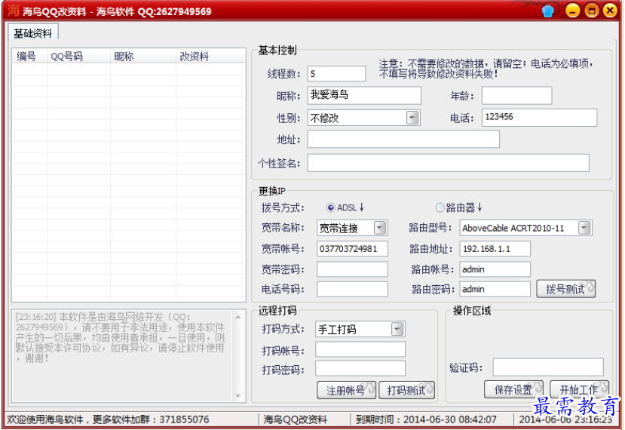Image resolution: width=625 pixels, height=430 pixels.
Task: Click the log box scroll up arrow
Action: [238, 317]
